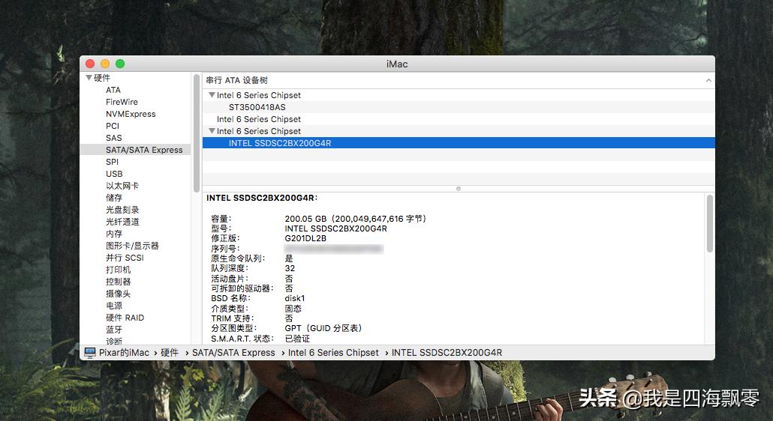Click Pixar的iMac in the path bar
The image size is (773, 421).
click(x=124, y=353)
